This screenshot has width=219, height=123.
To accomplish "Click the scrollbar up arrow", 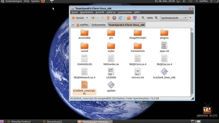I will tap(192, 29).
